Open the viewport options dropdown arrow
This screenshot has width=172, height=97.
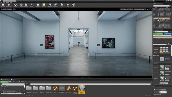point(1,9)
